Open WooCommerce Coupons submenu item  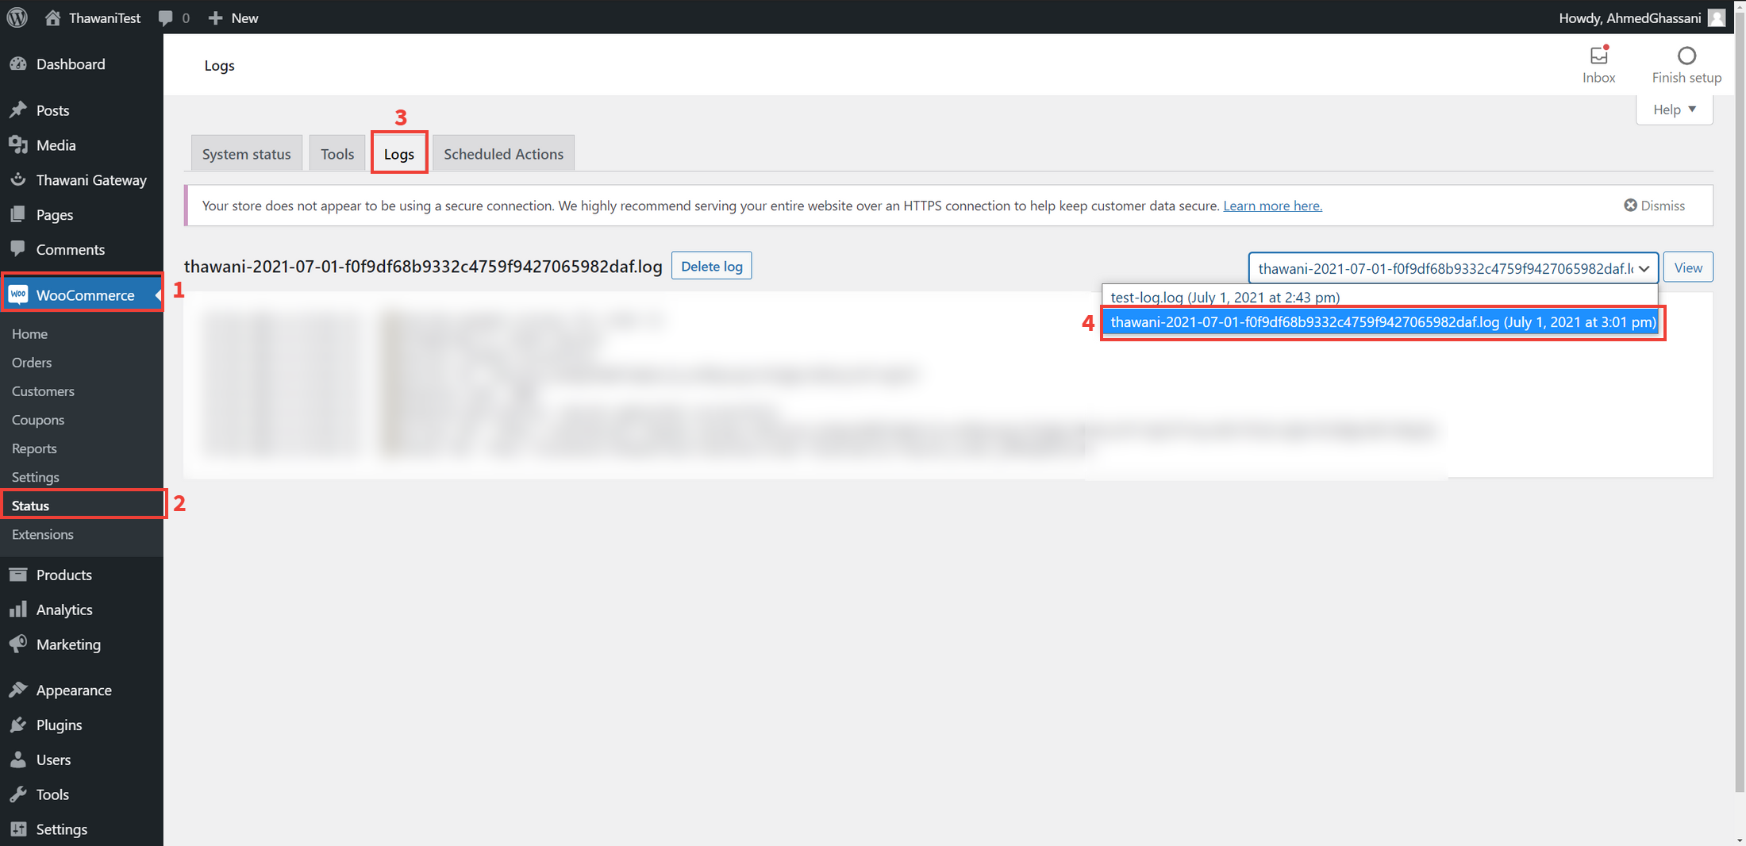(38, 420)
